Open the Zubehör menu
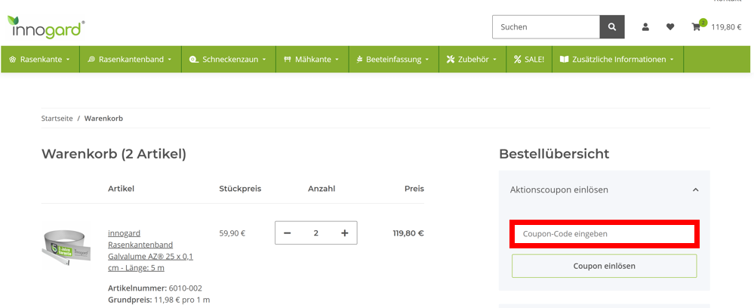The width and height of the screenshot is (754, 308). (x=472, y=60)
